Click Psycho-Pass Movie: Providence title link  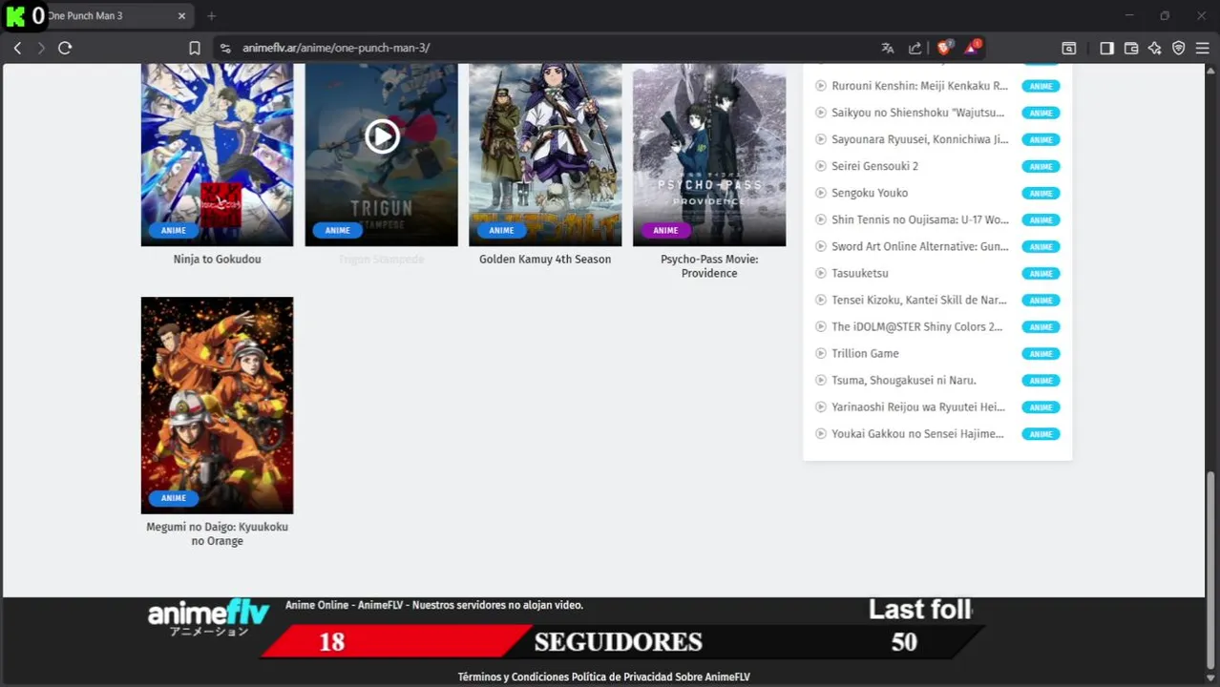tap(709, 266)
